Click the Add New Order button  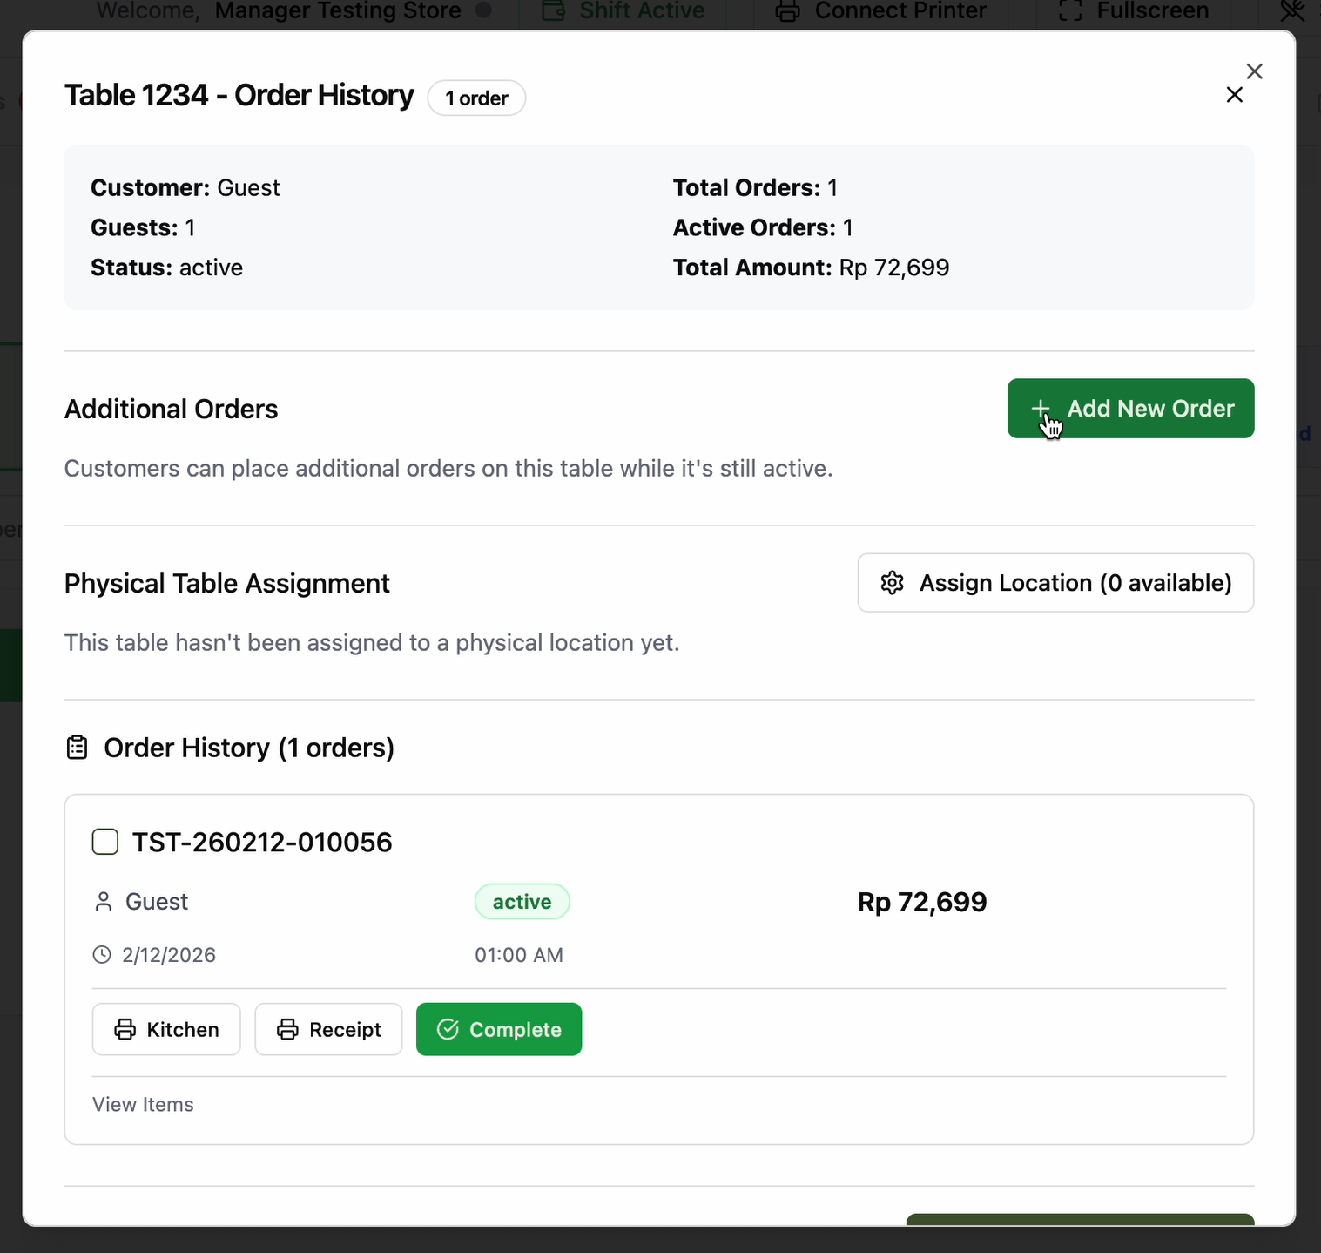[x=1129, y=409]
